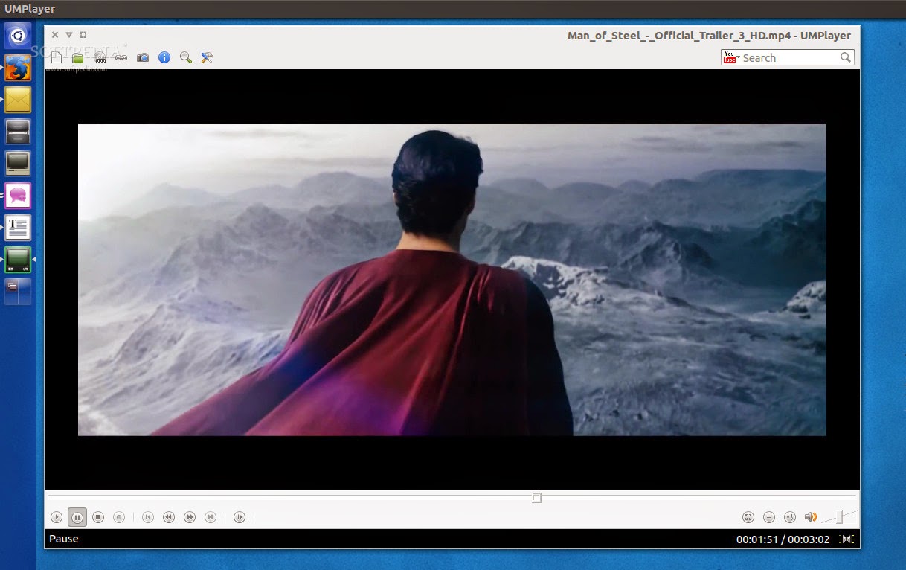Click the time display 00:01:51 / 00:03:02
The height and width of the screenshot is (570, 906).
click(783, 539)
